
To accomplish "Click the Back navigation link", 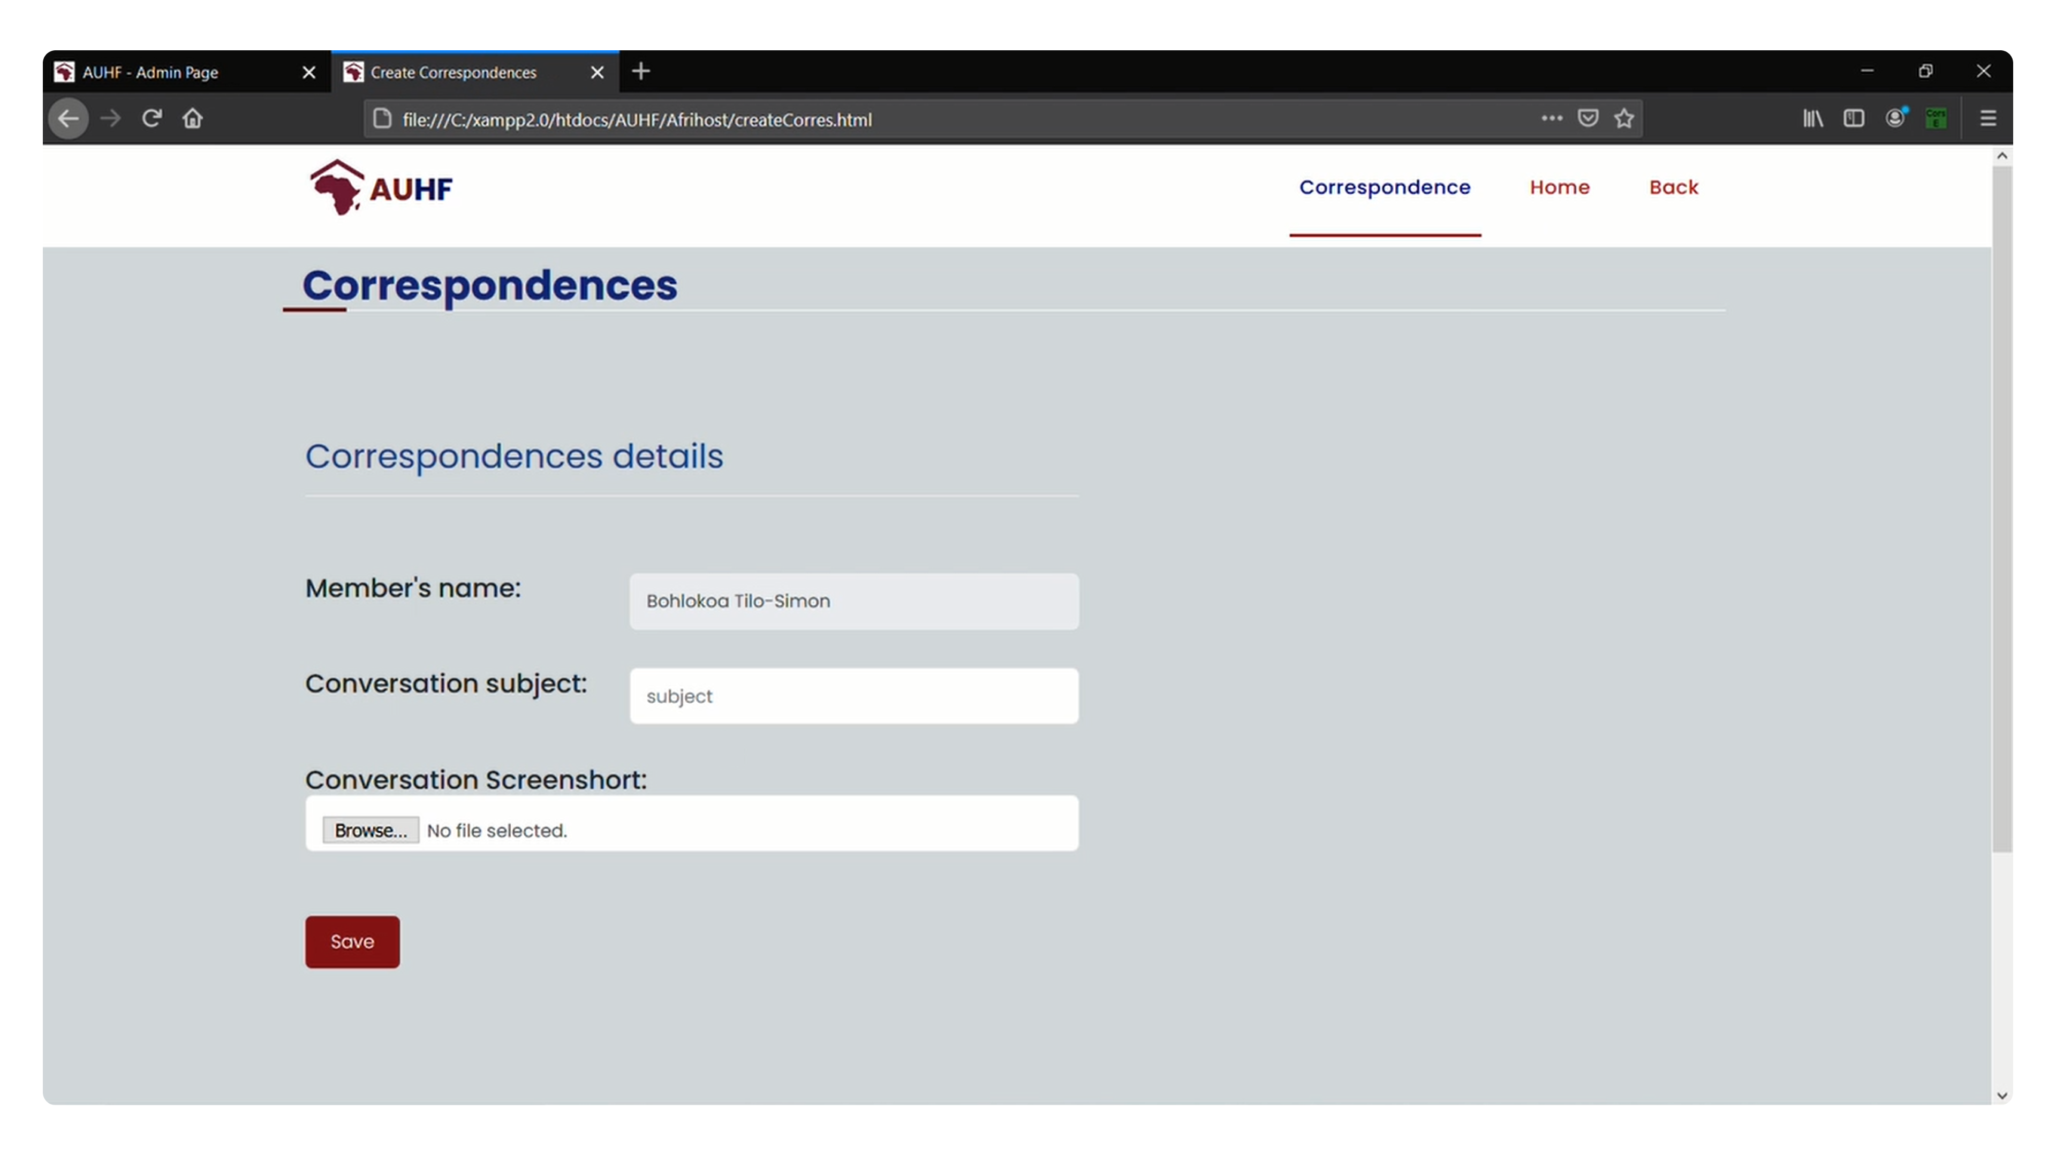I will tap(1674, 187).
